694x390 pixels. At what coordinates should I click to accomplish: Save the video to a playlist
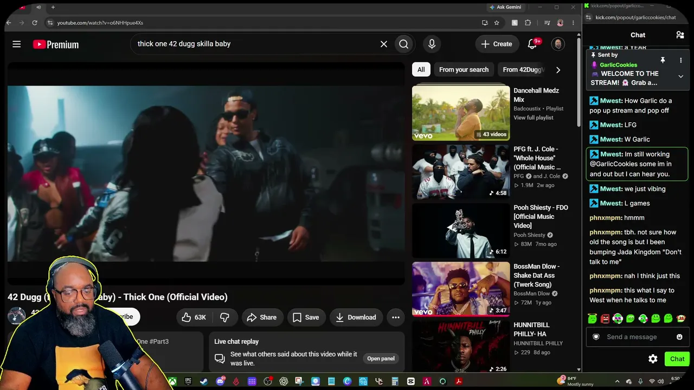pos(306,317)
